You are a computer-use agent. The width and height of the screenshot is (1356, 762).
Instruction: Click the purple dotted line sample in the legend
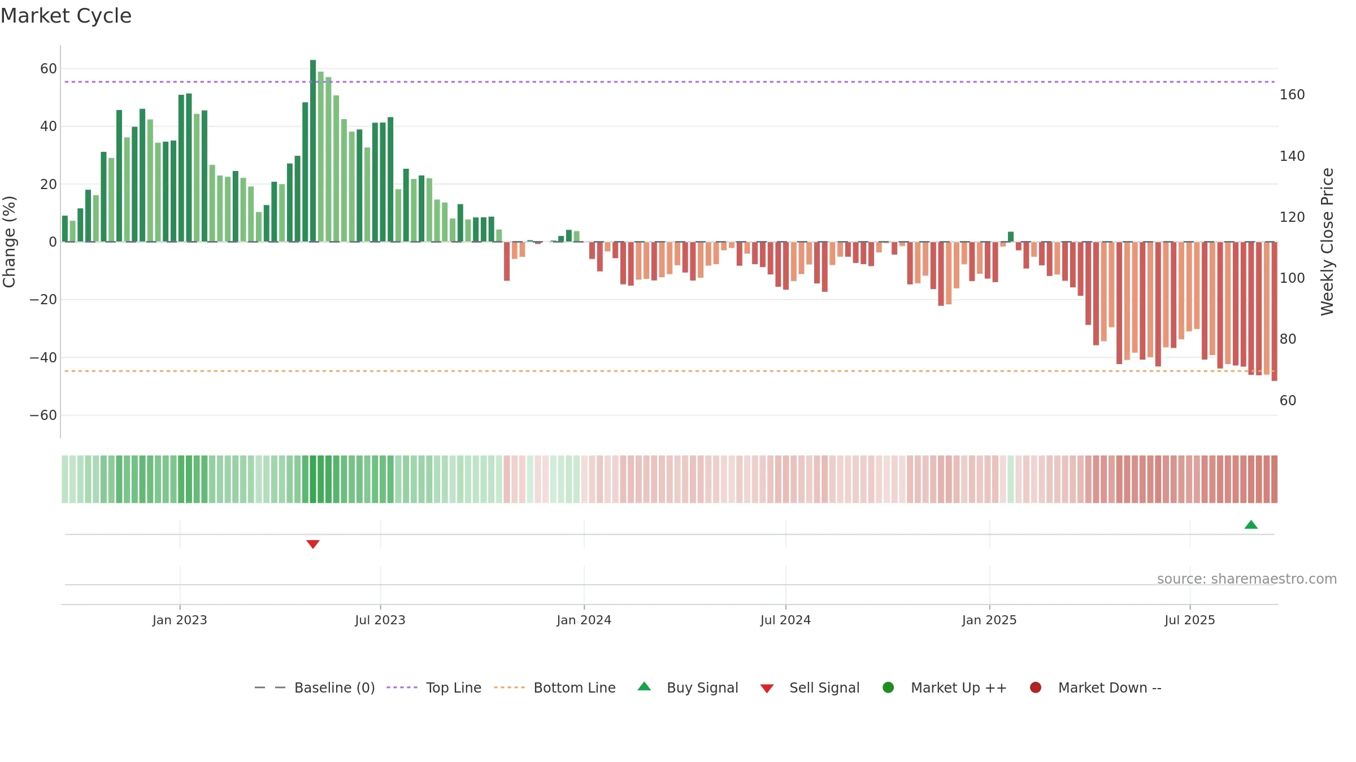[402, 687]
